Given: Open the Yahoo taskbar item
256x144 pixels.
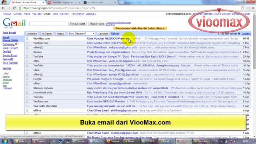Looking at the screenshot, I should pyautogui.click(x=96, y=141).
